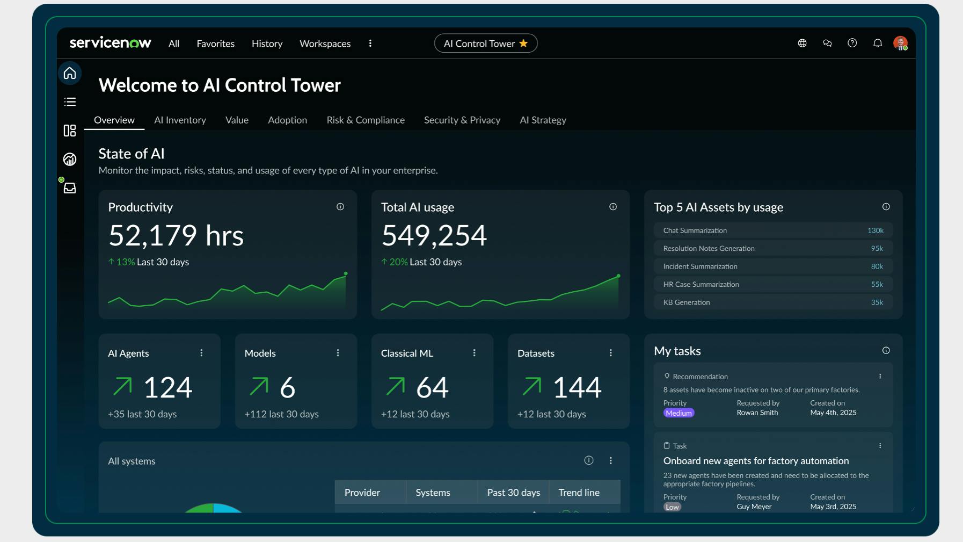Expand the Models card kebab menu
This screenshot has width=963, height=542.
pos(338,353)
